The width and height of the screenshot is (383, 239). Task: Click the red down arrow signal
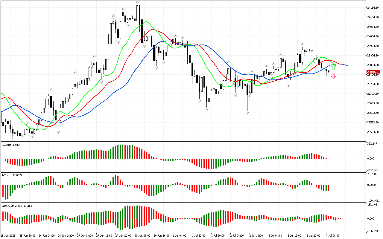click(x=333, y=76)
